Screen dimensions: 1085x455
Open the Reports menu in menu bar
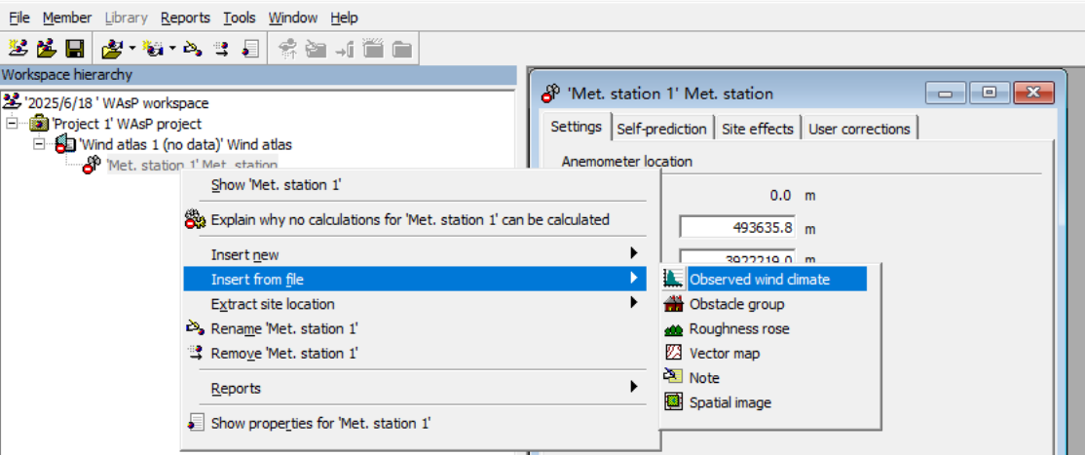(185, 18)
